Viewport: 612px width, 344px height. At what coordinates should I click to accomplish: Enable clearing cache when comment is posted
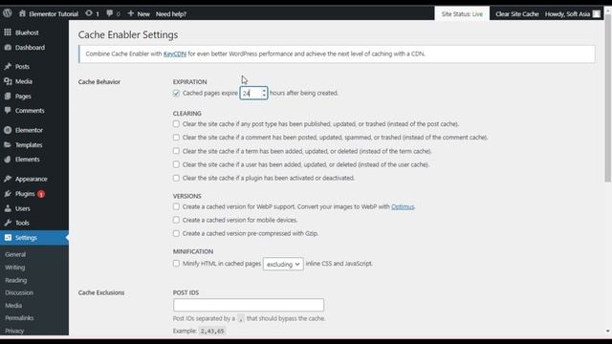click(176, 138)
